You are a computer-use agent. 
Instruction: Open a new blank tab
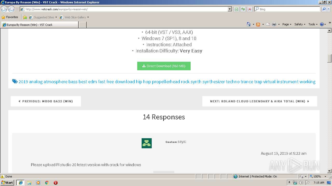[82, 25]
